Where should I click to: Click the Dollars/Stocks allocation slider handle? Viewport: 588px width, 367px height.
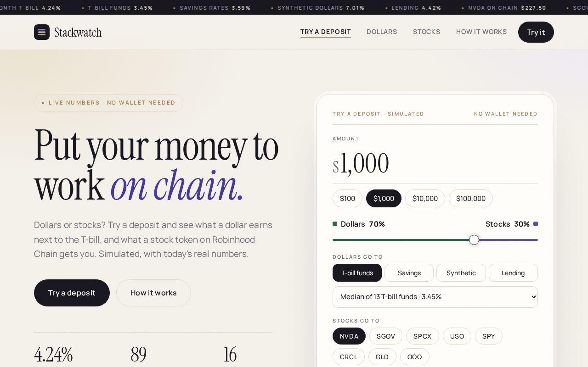click(x=474, y=240)
